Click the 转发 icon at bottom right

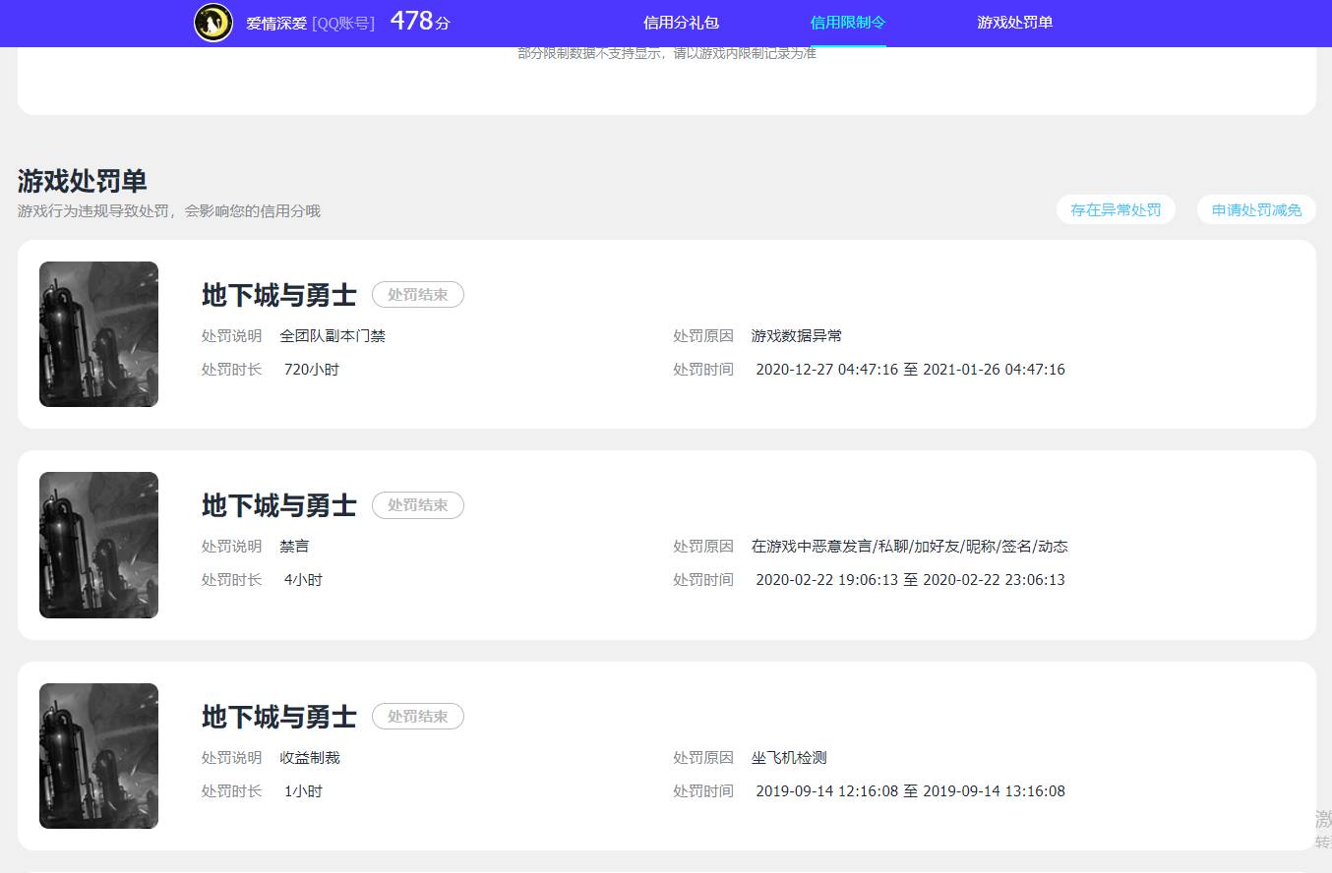1322,842
